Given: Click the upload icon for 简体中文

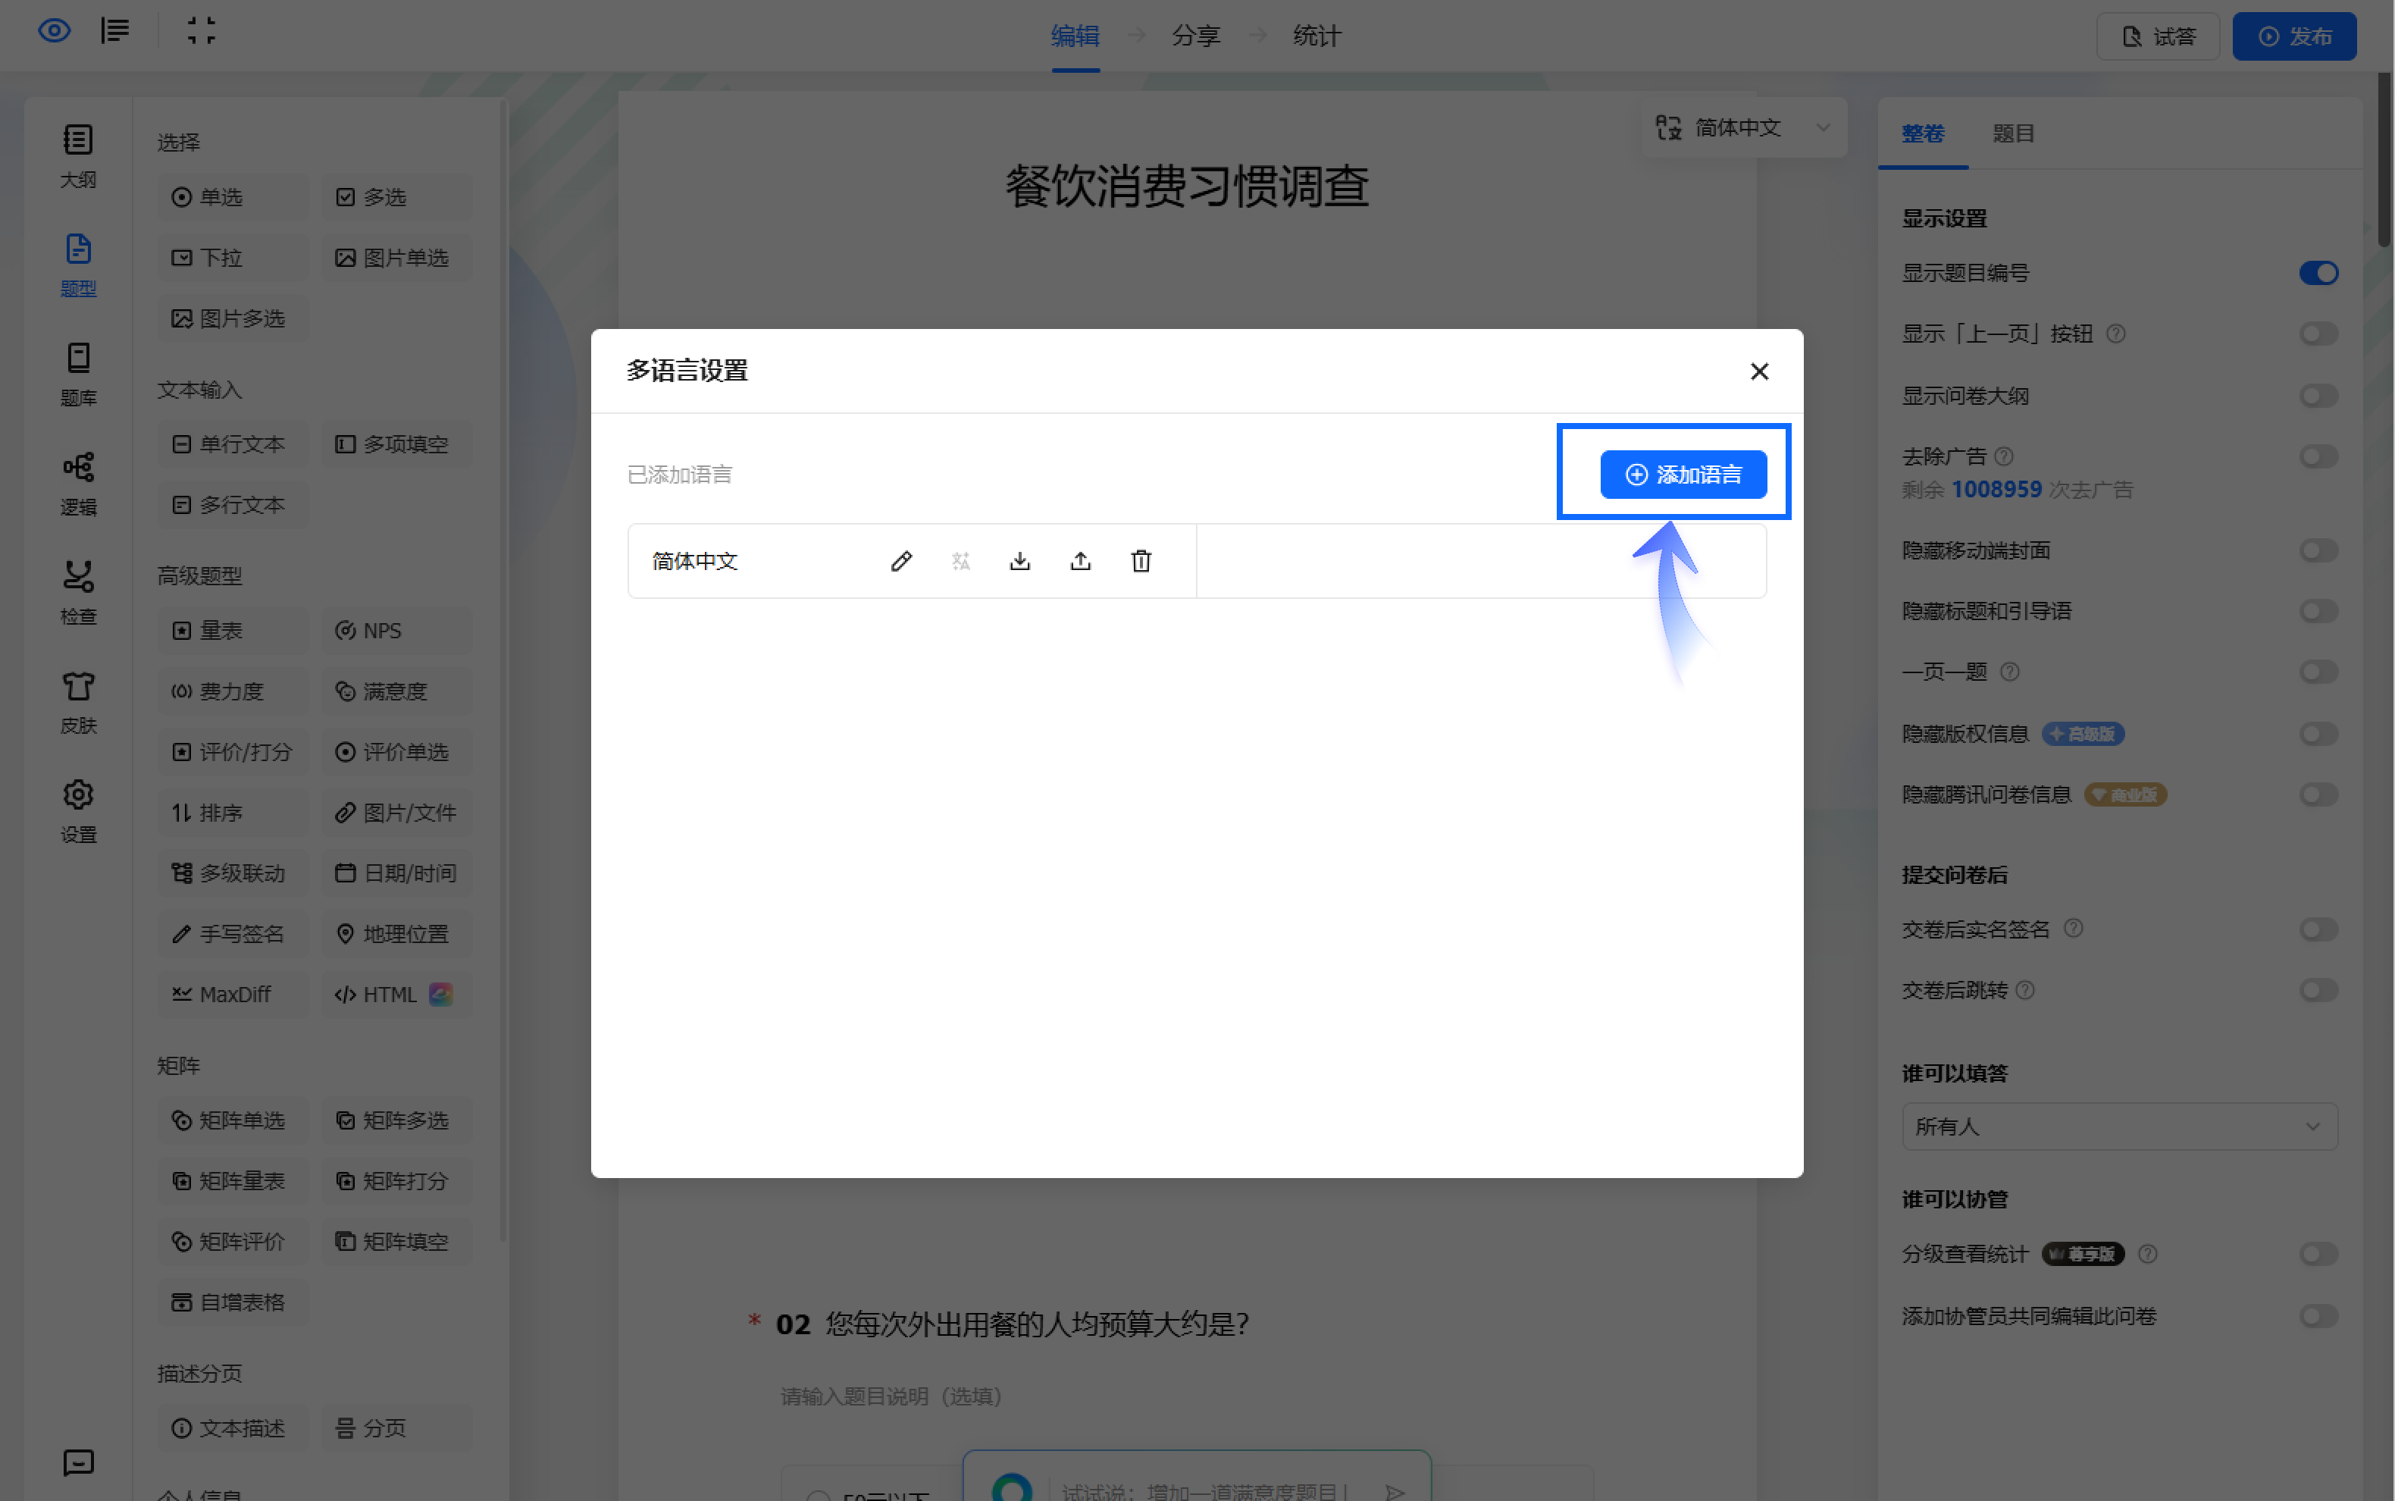Looking at the screenshot, I should (x=1081, y=561).
